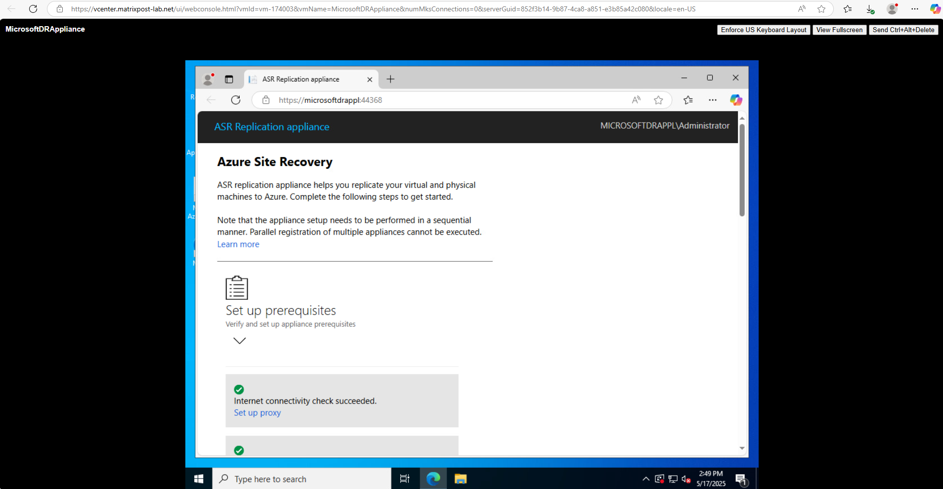
Task: Click Type here to search box
Action: tap(301, 479)
